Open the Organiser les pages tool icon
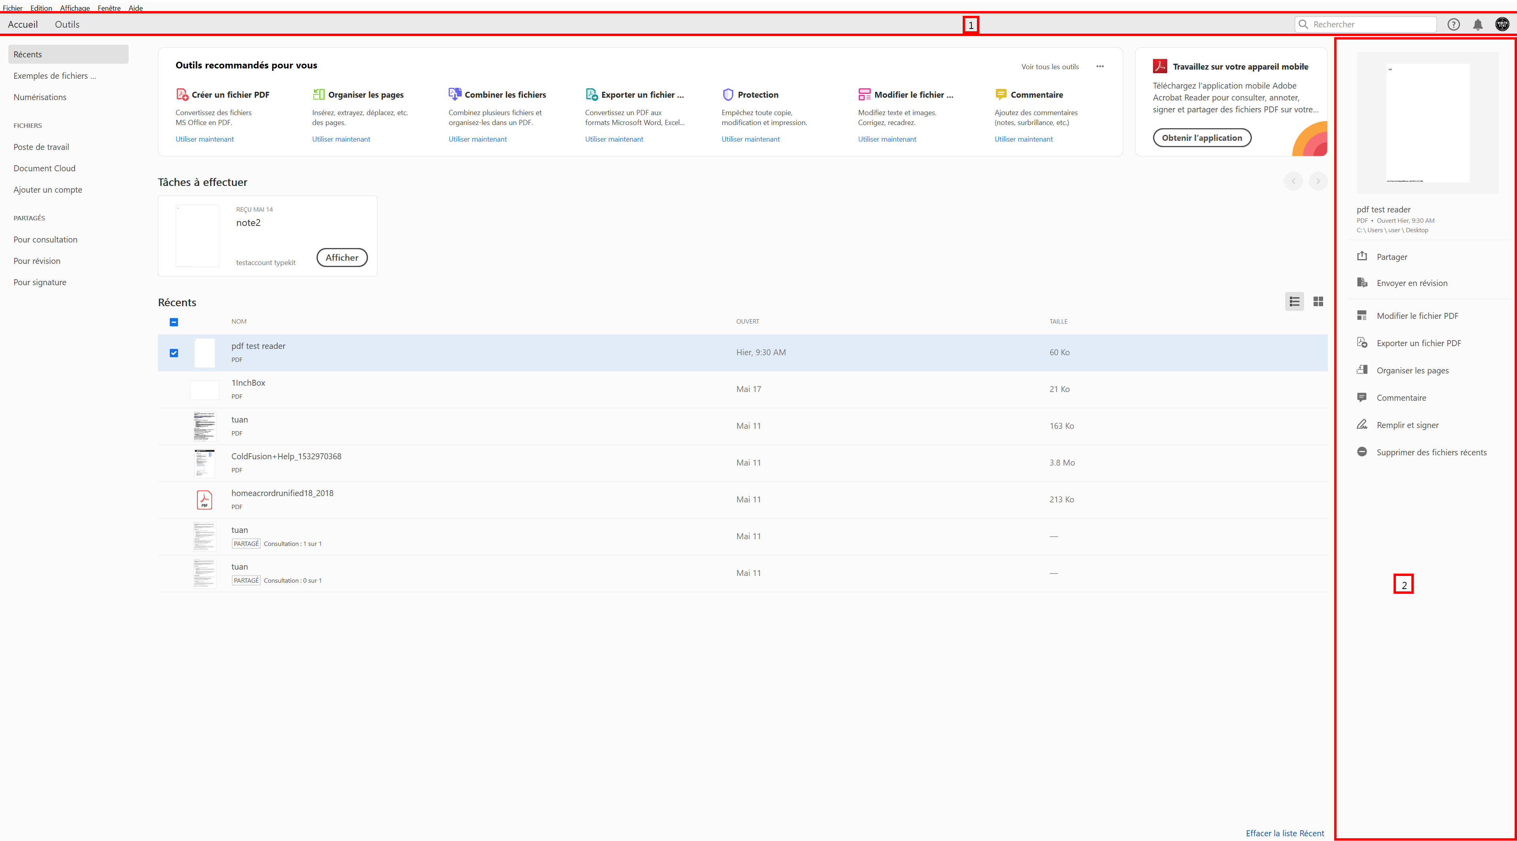The height and width of the screenshot is (841, 1517). pos(318,94)
